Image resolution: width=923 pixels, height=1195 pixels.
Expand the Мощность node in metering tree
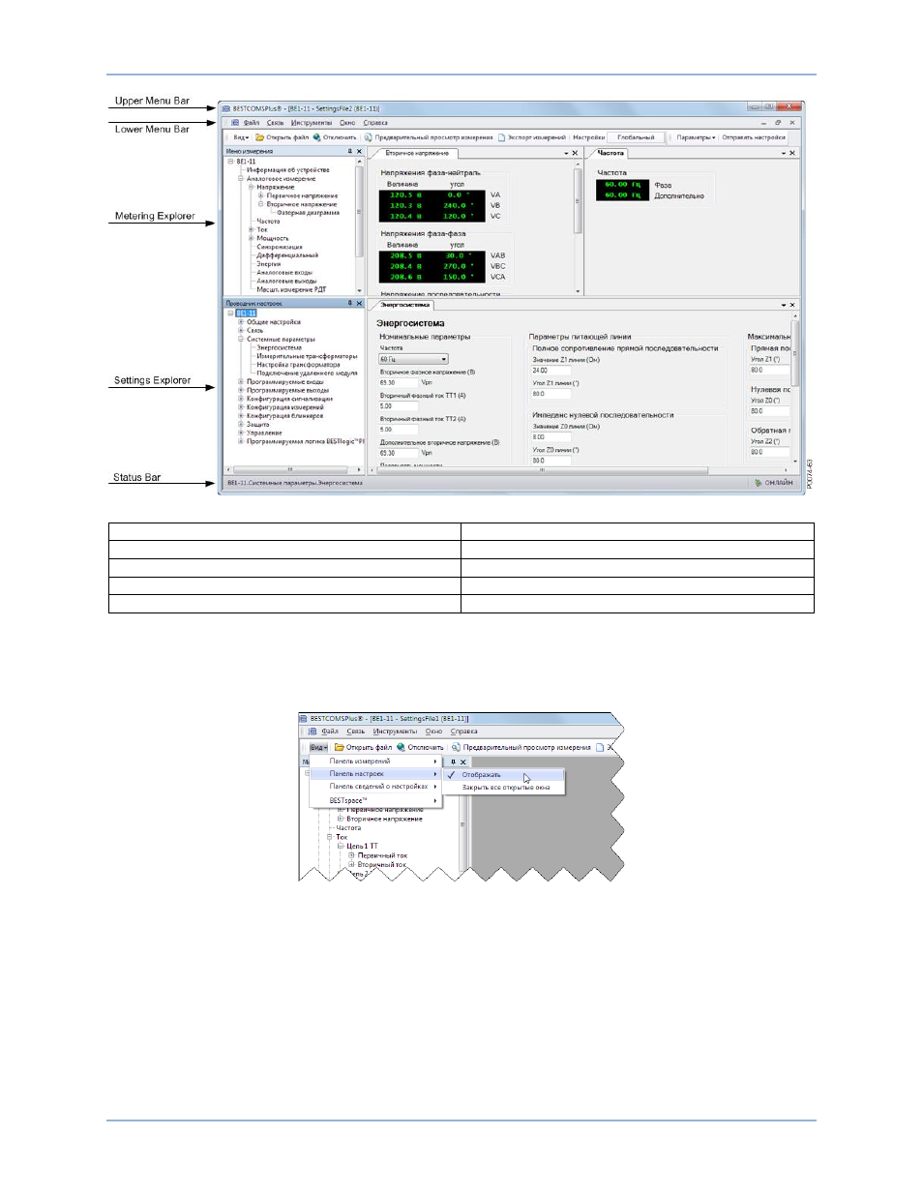coord(251,238)
